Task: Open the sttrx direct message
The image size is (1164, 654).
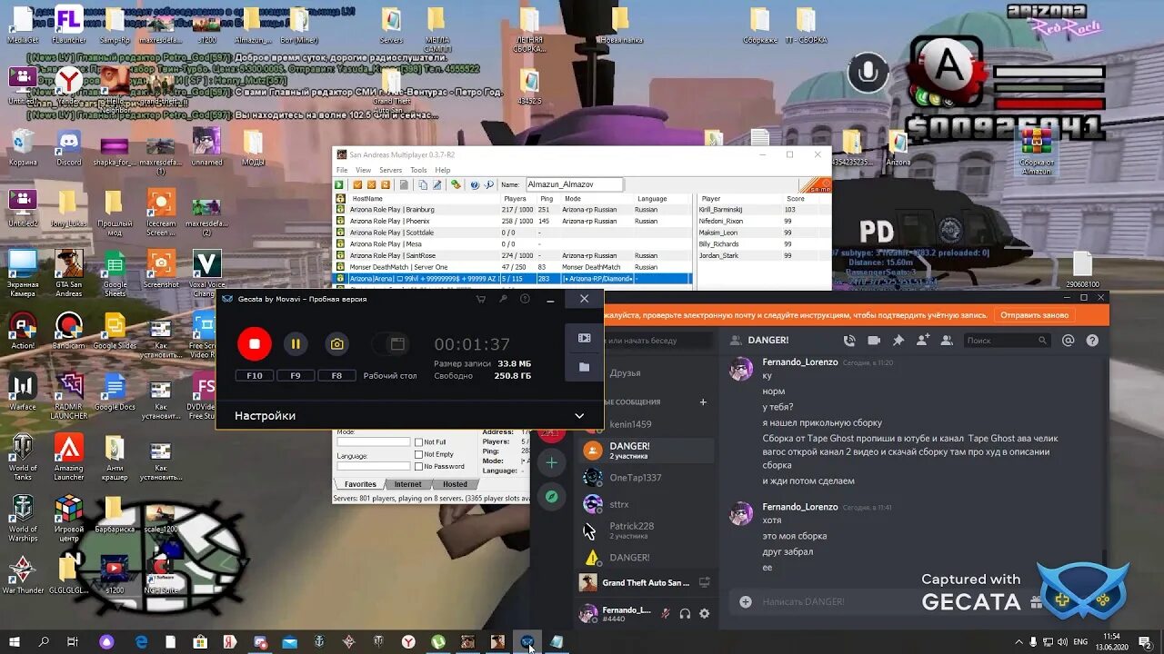Action: tap(647, 504)
